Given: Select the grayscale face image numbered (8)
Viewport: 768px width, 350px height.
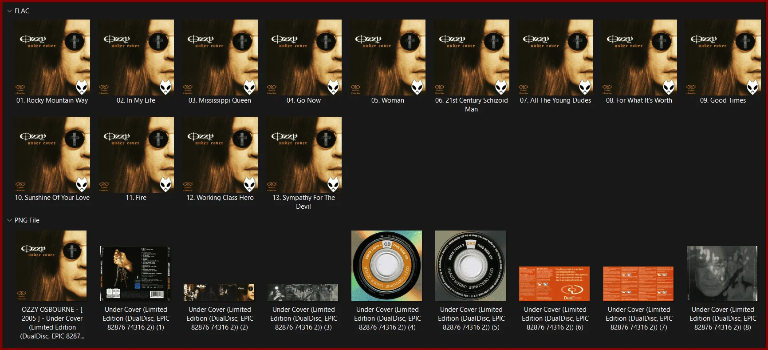Looking at the screenshot, I should click(722, 274).
